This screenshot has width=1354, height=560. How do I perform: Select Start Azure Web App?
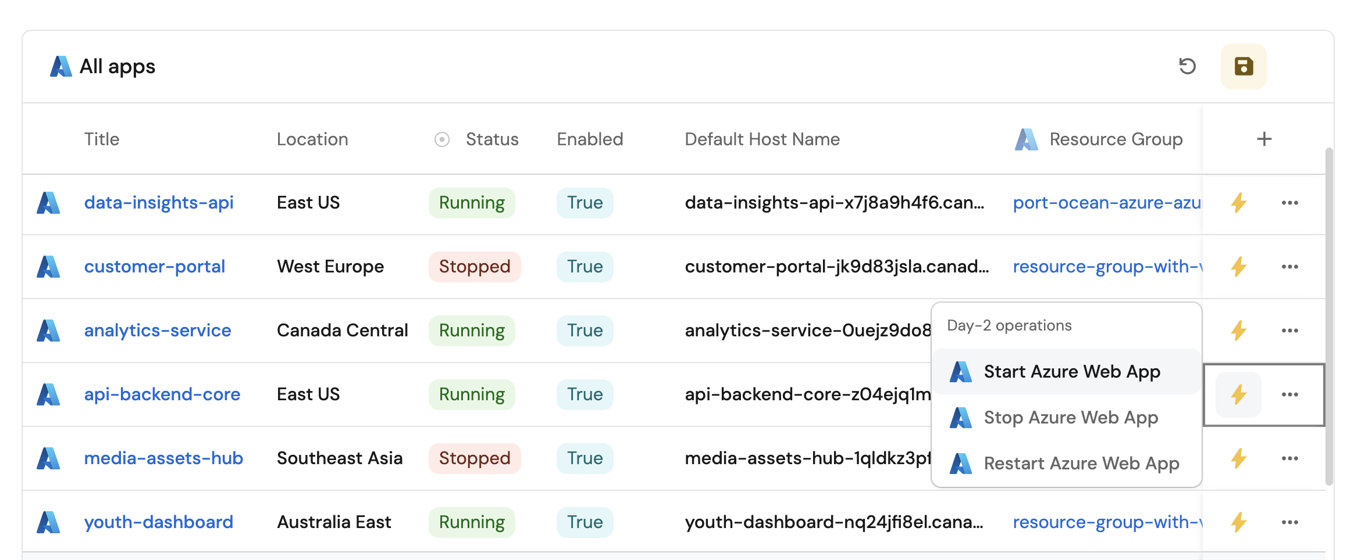tap(1071, 372)
